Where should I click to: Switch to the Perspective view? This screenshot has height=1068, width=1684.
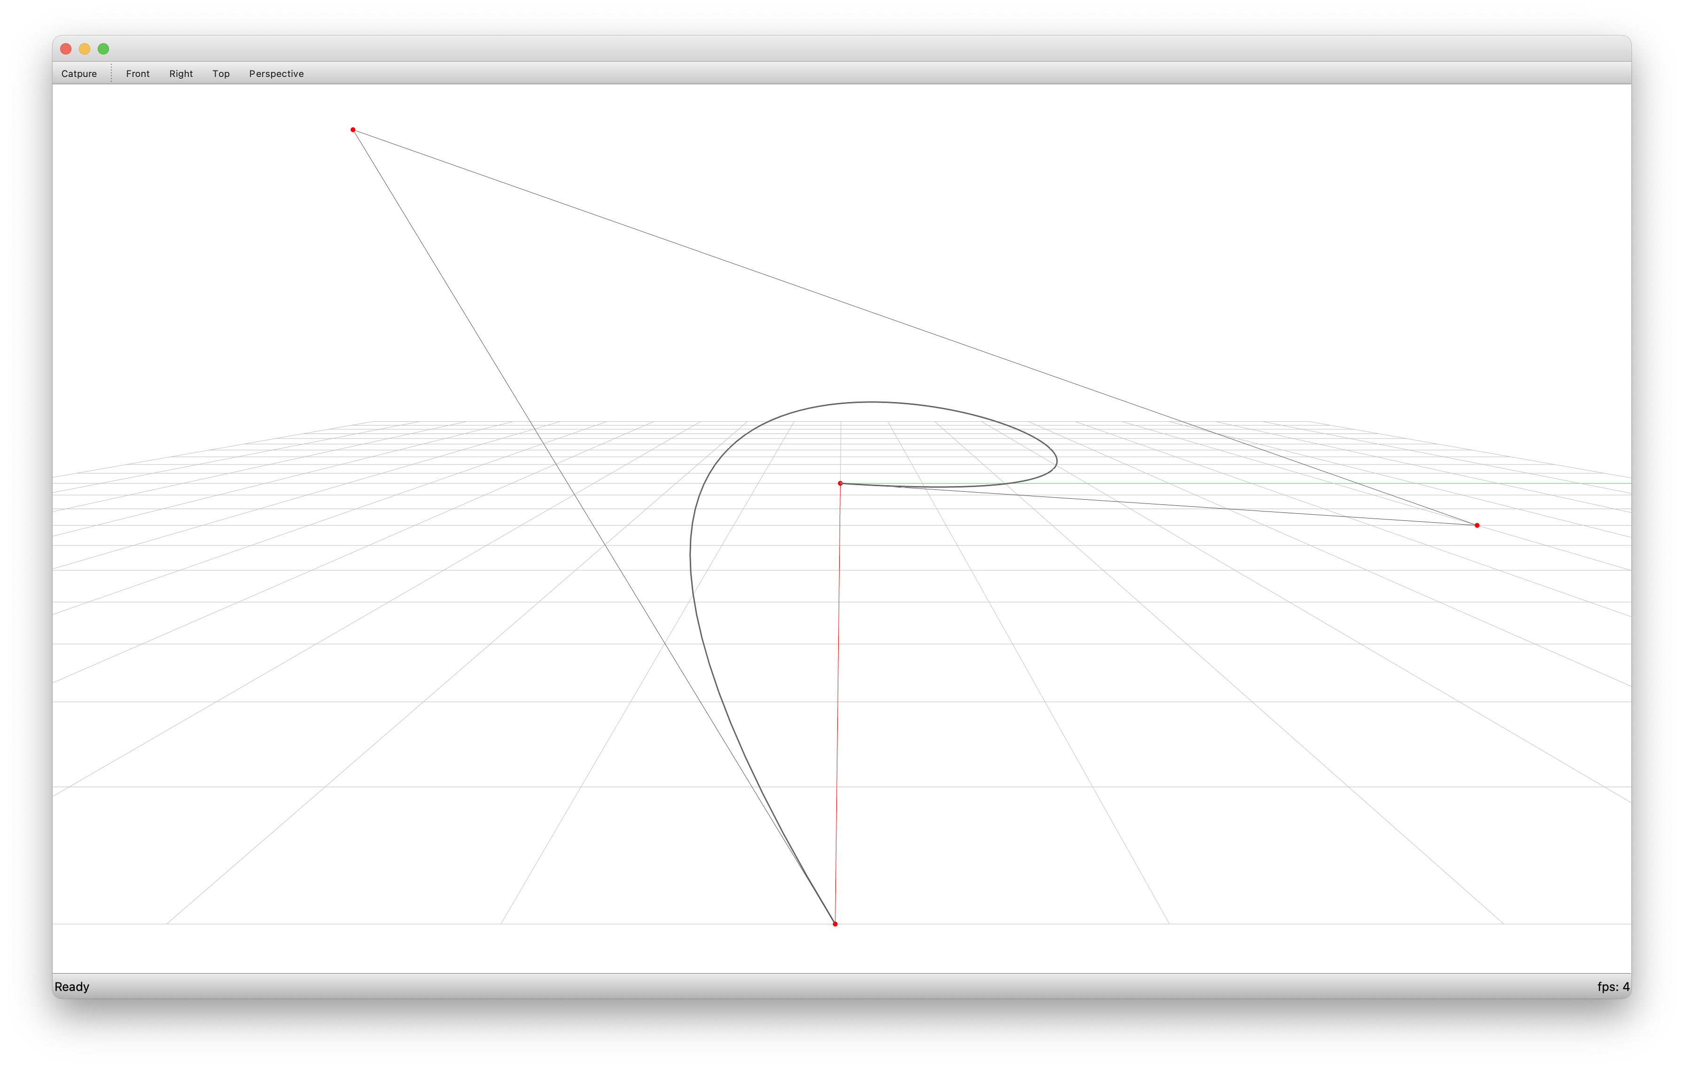pyautogui.click(x=276, y=73)
